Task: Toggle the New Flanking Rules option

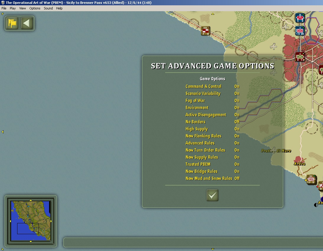Action: point(212,136)
